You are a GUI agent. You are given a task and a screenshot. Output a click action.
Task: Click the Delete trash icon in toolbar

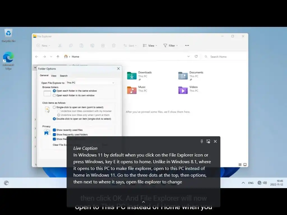[x=114, y=46]
